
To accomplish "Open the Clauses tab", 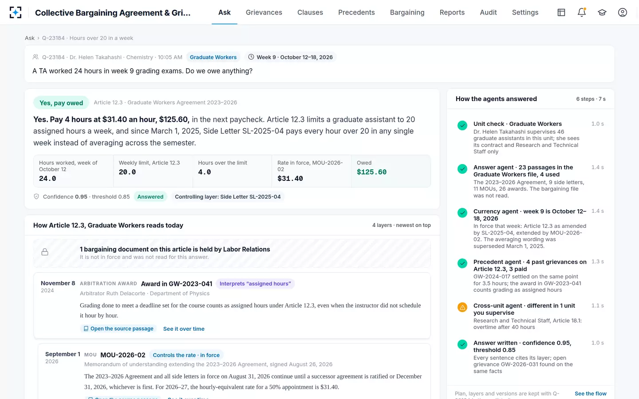I will point(310,12).
